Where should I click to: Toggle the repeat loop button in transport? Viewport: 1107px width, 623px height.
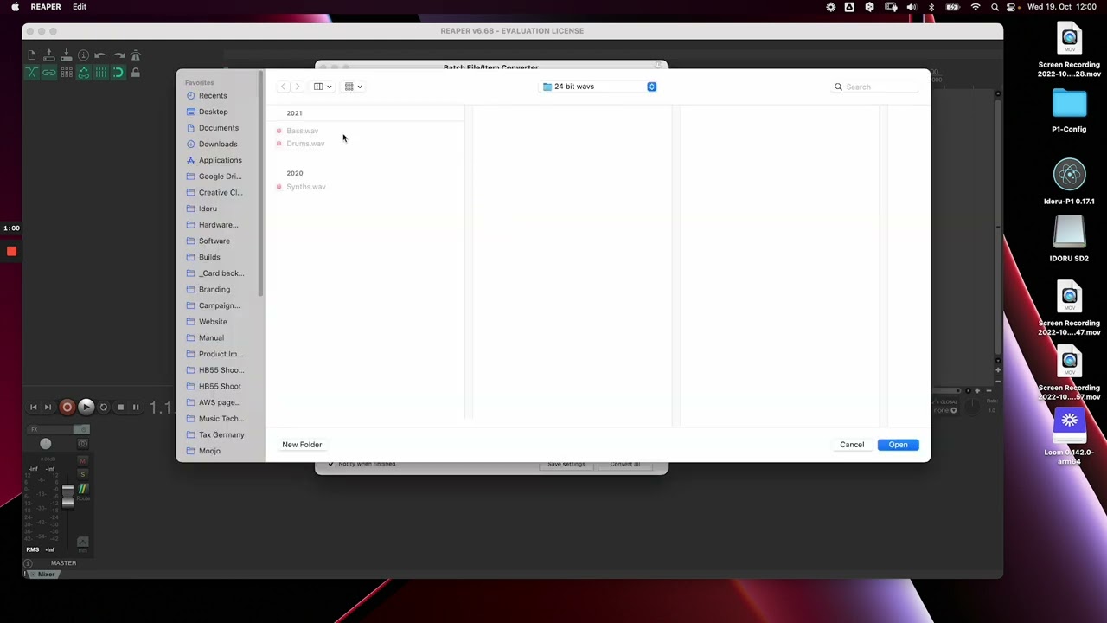[x=104, y=407]
